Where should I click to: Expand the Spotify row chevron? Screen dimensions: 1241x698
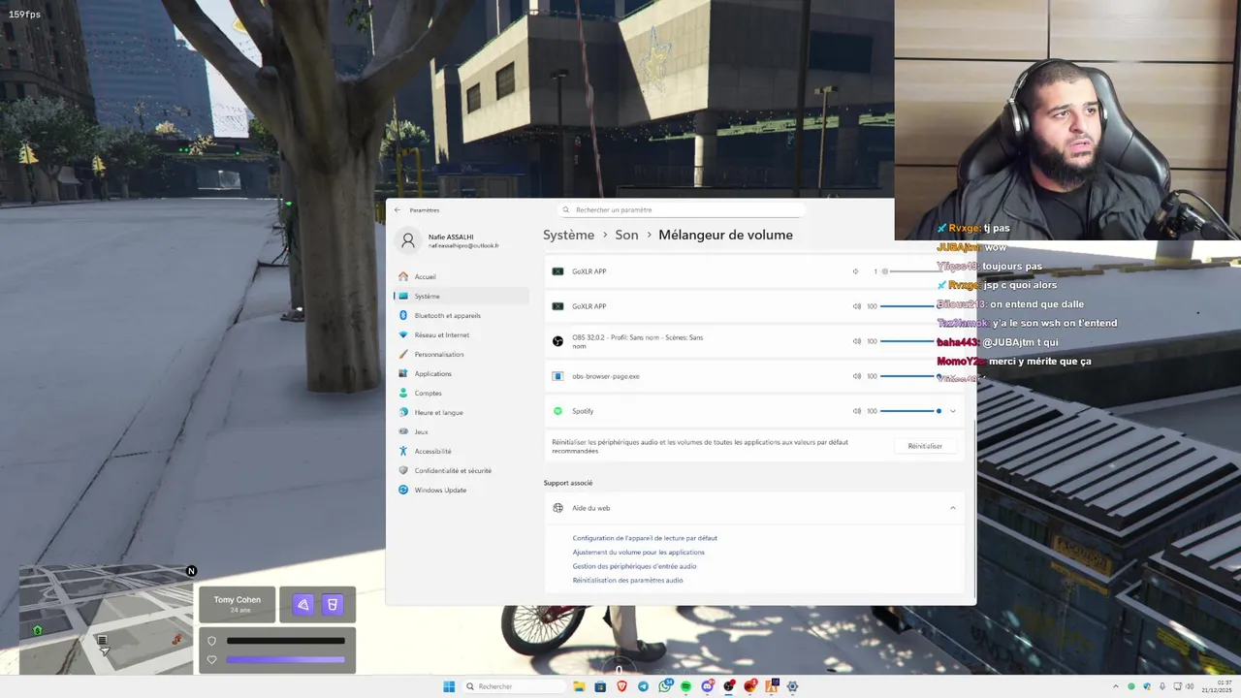coord(952,411)
